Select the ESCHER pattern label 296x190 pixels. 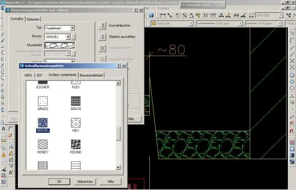(x=43, y=87)
